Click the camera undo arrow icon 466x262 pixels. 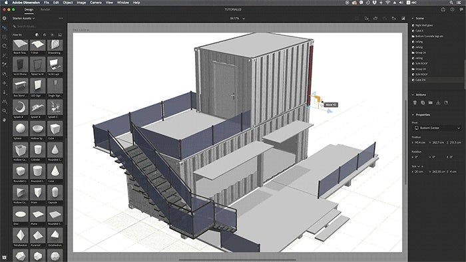coord(375,19)
